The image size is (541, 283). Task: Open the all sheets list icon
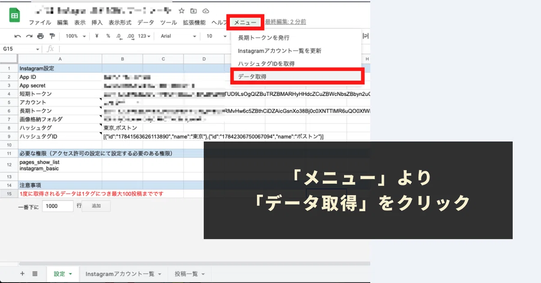click(x=35, y=274)
